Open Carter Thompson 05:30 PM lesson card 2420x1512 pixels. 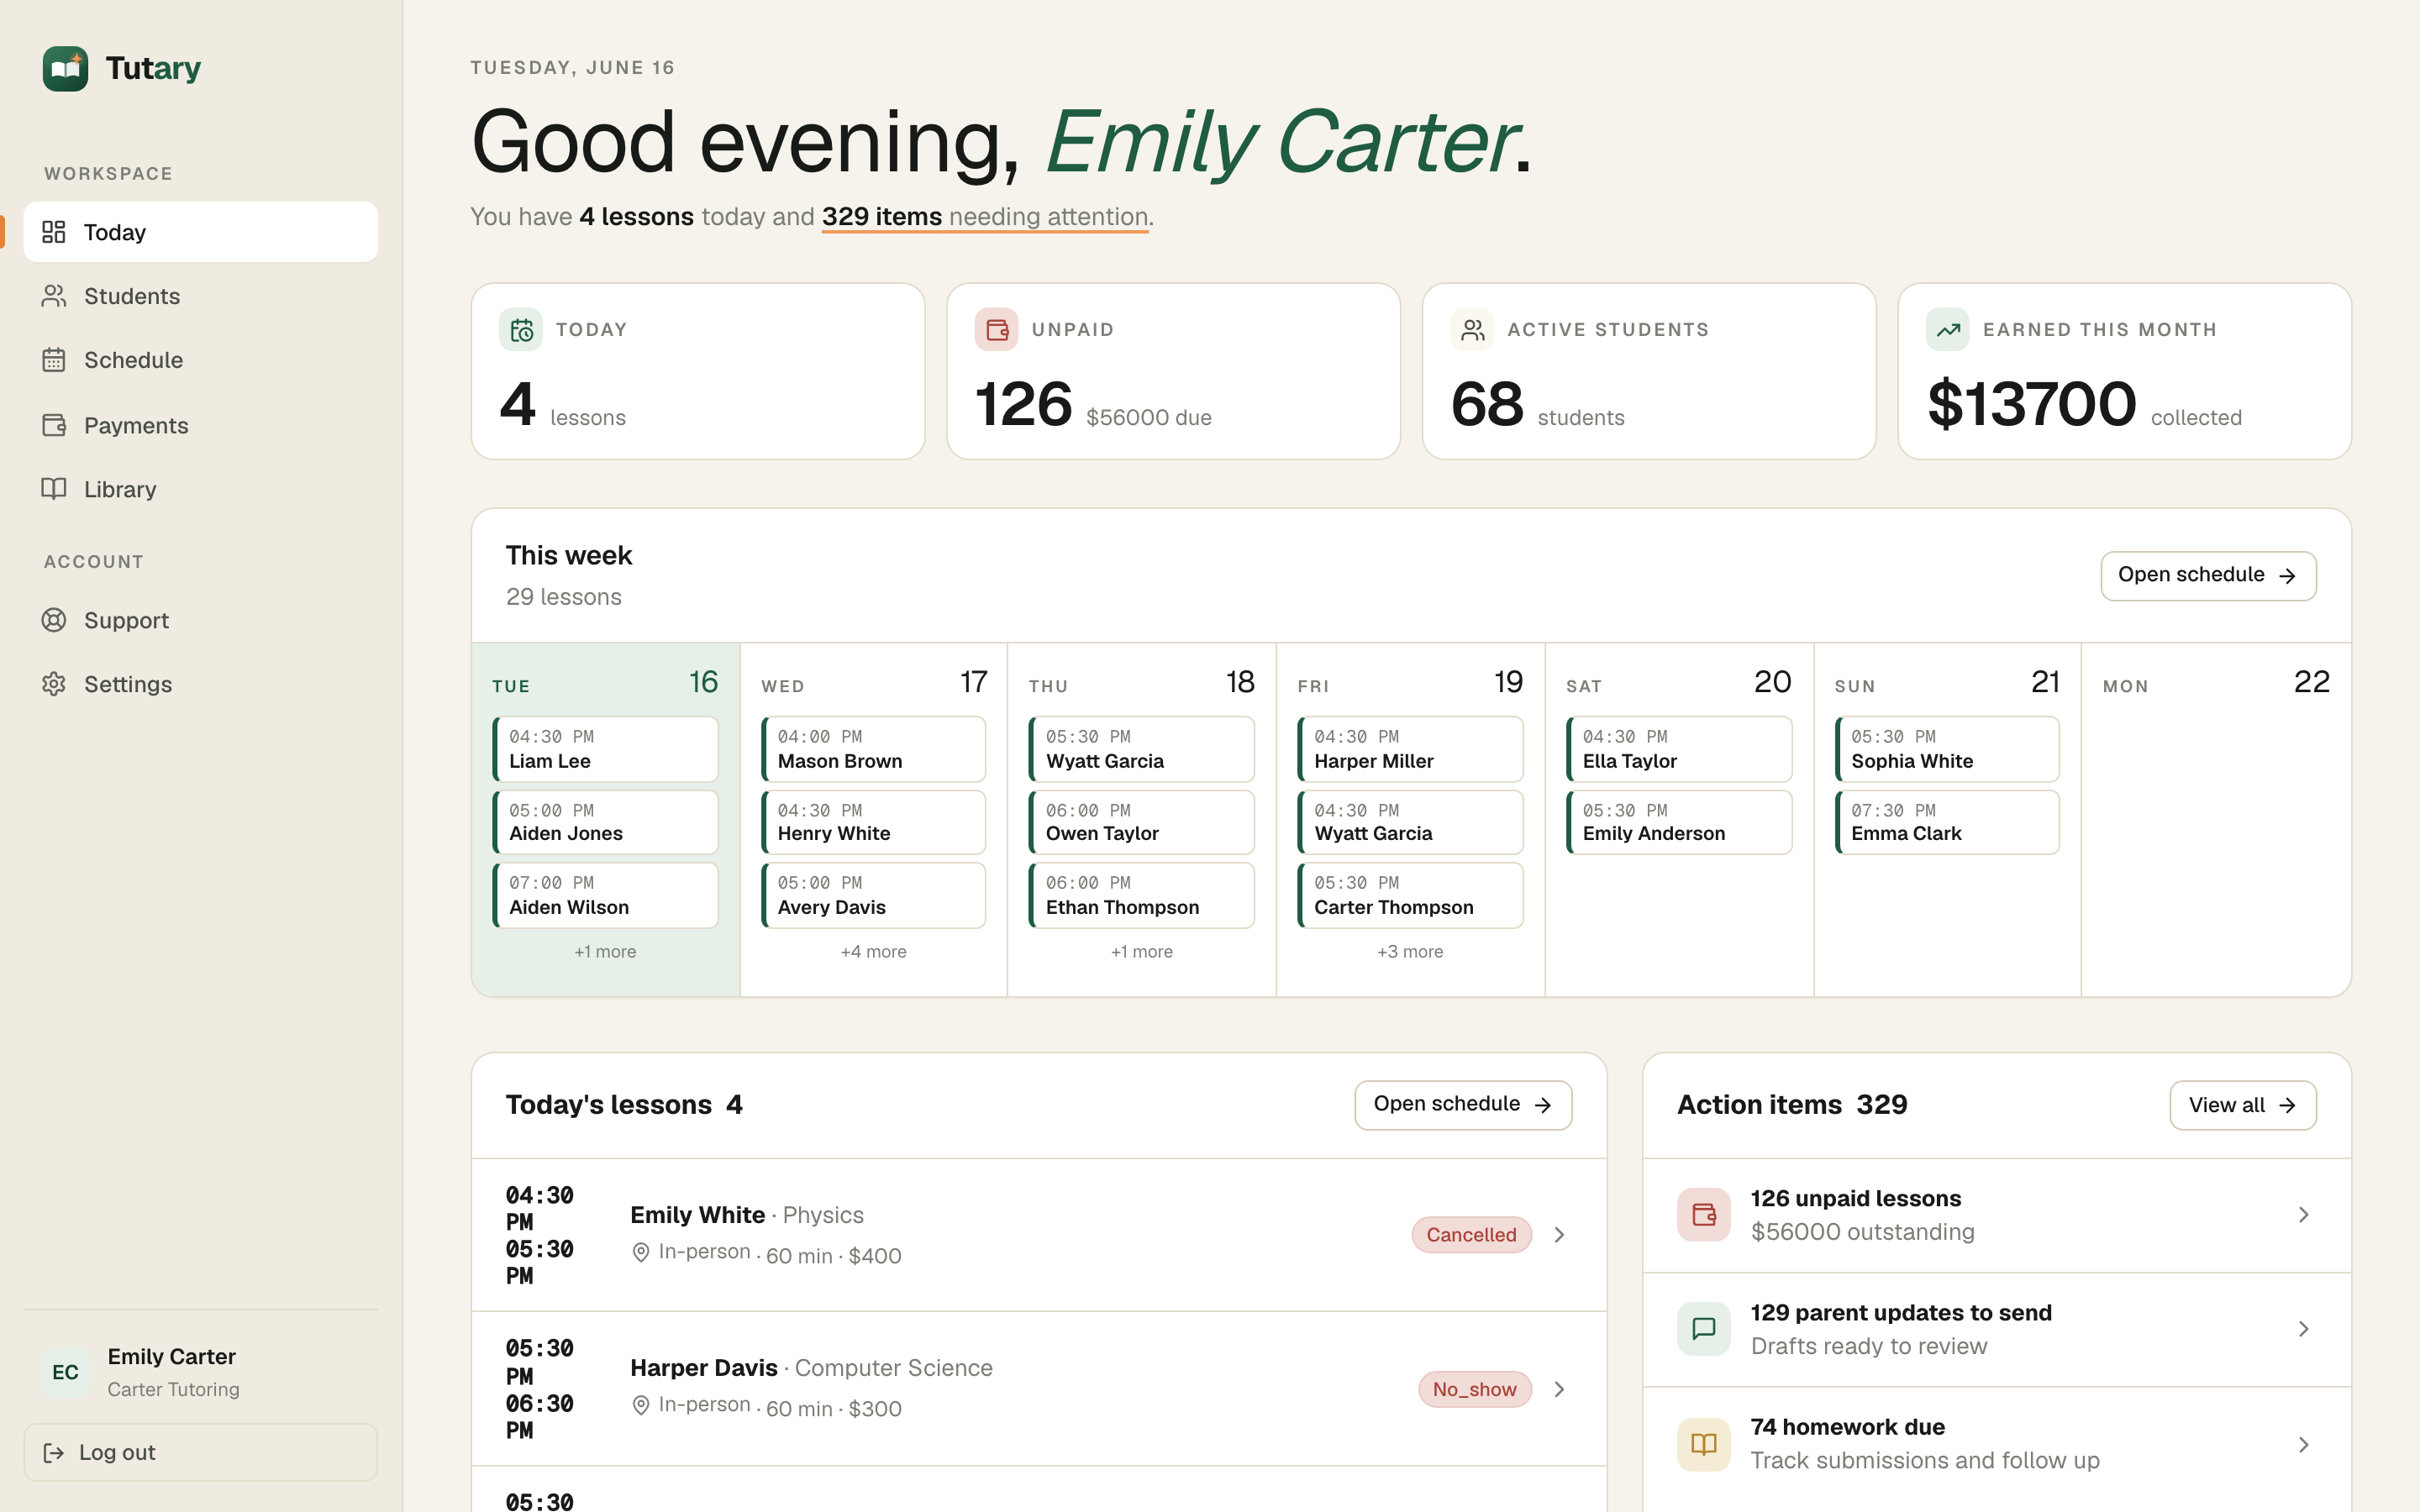1410,895
